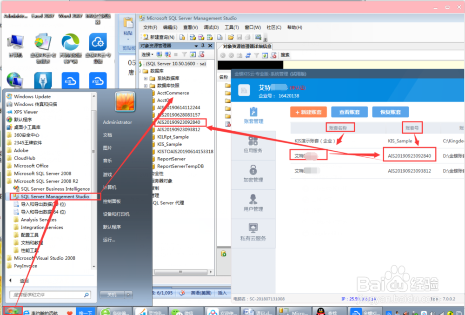
Task: Open Debug menu in SSMS
Action: (211, 27)
